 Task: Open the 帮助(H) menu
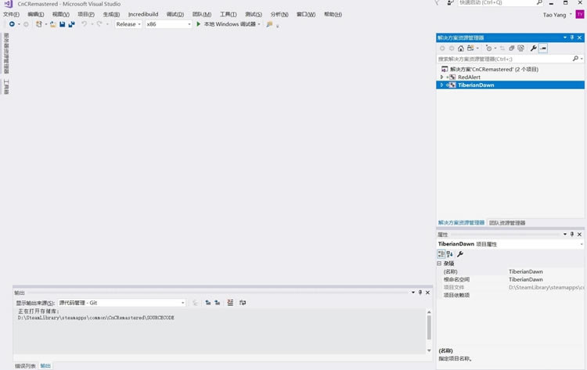click(333, 14)
